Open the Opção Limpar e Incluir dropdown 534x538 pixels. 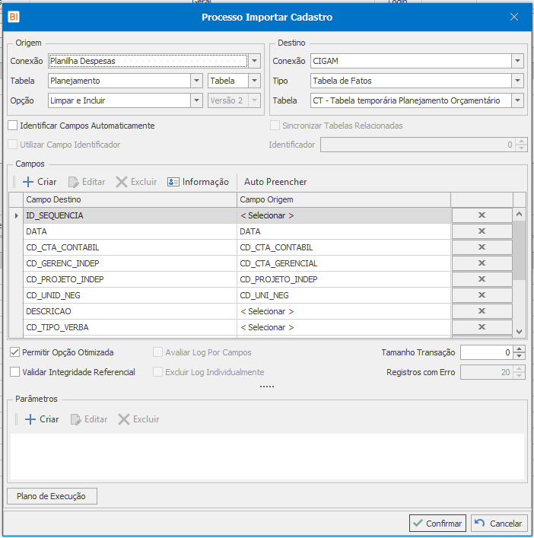(195, 100)
